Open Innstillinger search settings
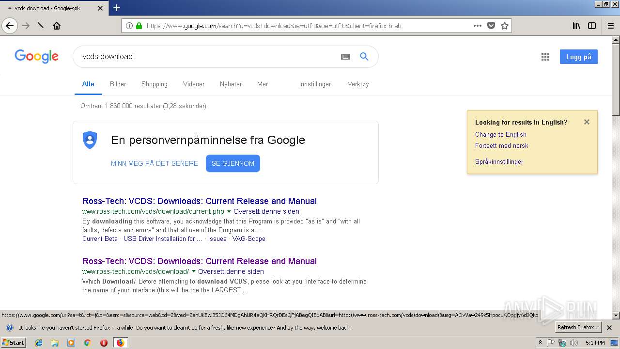620x349 pixels. [x=315, y=84]
